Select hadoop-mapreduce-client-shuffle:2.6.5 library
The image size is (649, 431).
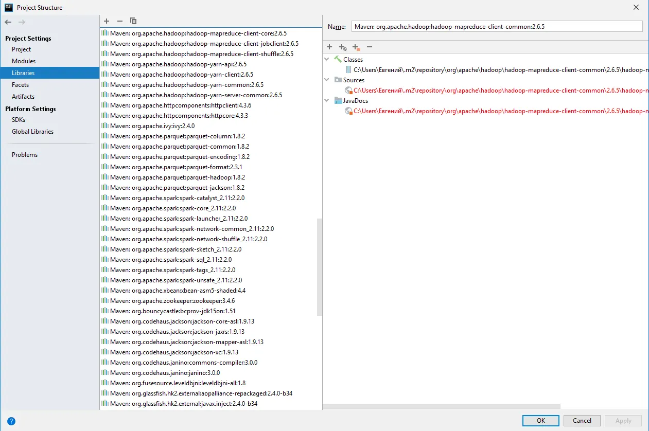point(211,53)
